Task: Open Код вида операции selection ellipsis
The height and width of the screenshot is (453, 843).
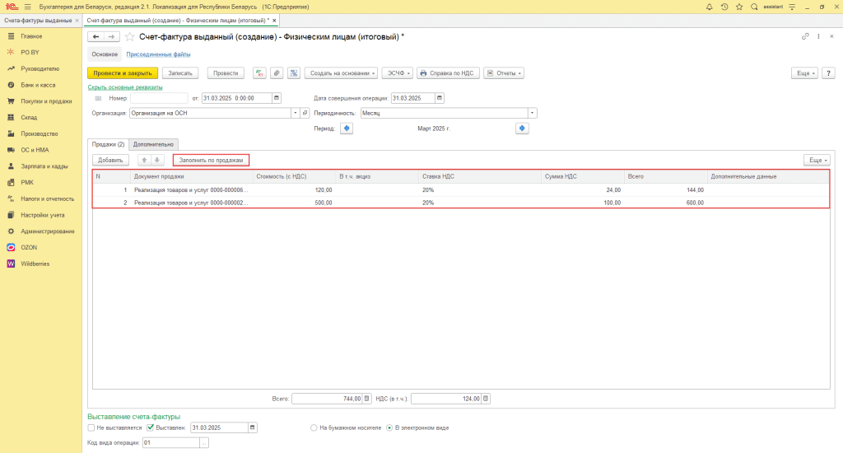Action: [x=204, y=443]
